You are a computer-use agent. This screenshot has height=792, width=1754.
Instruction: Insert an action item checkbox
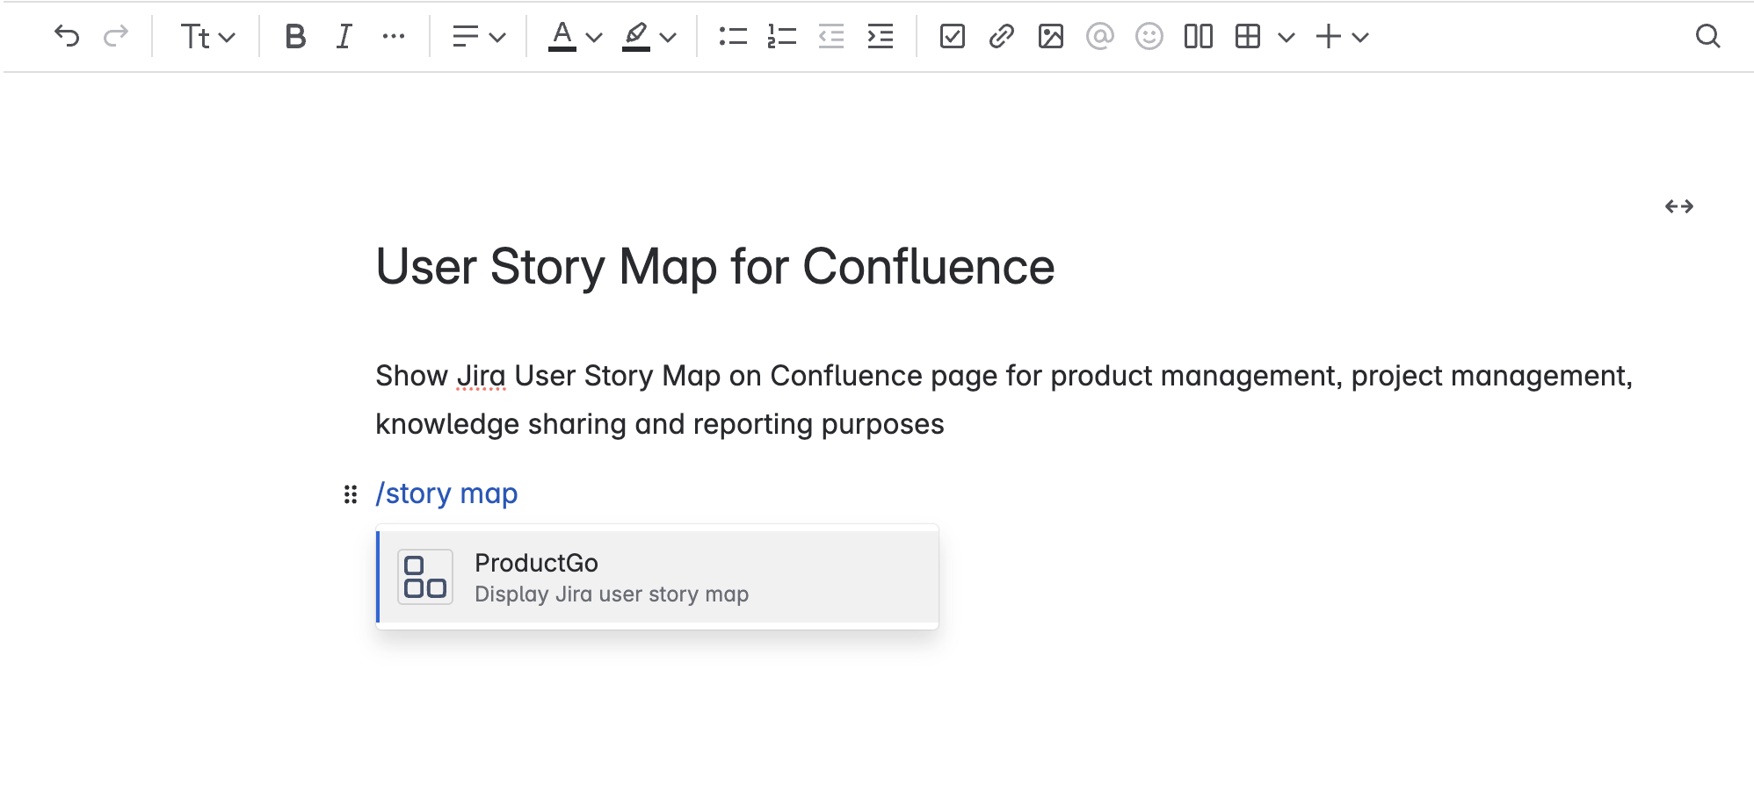(952, 36)
